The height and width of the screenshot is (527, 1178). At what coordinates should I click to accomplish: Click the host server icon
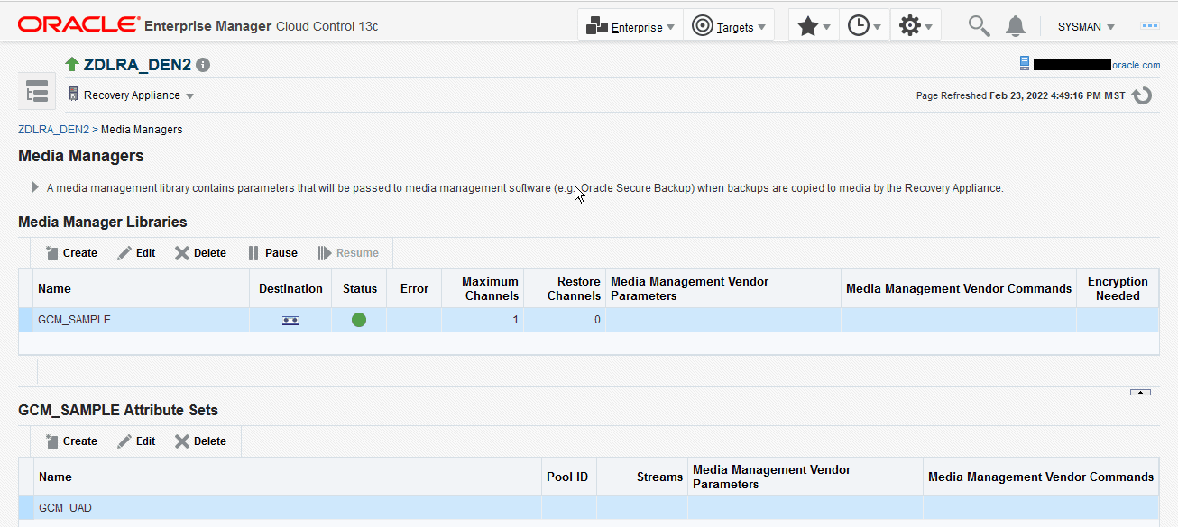pos(1025,64)
